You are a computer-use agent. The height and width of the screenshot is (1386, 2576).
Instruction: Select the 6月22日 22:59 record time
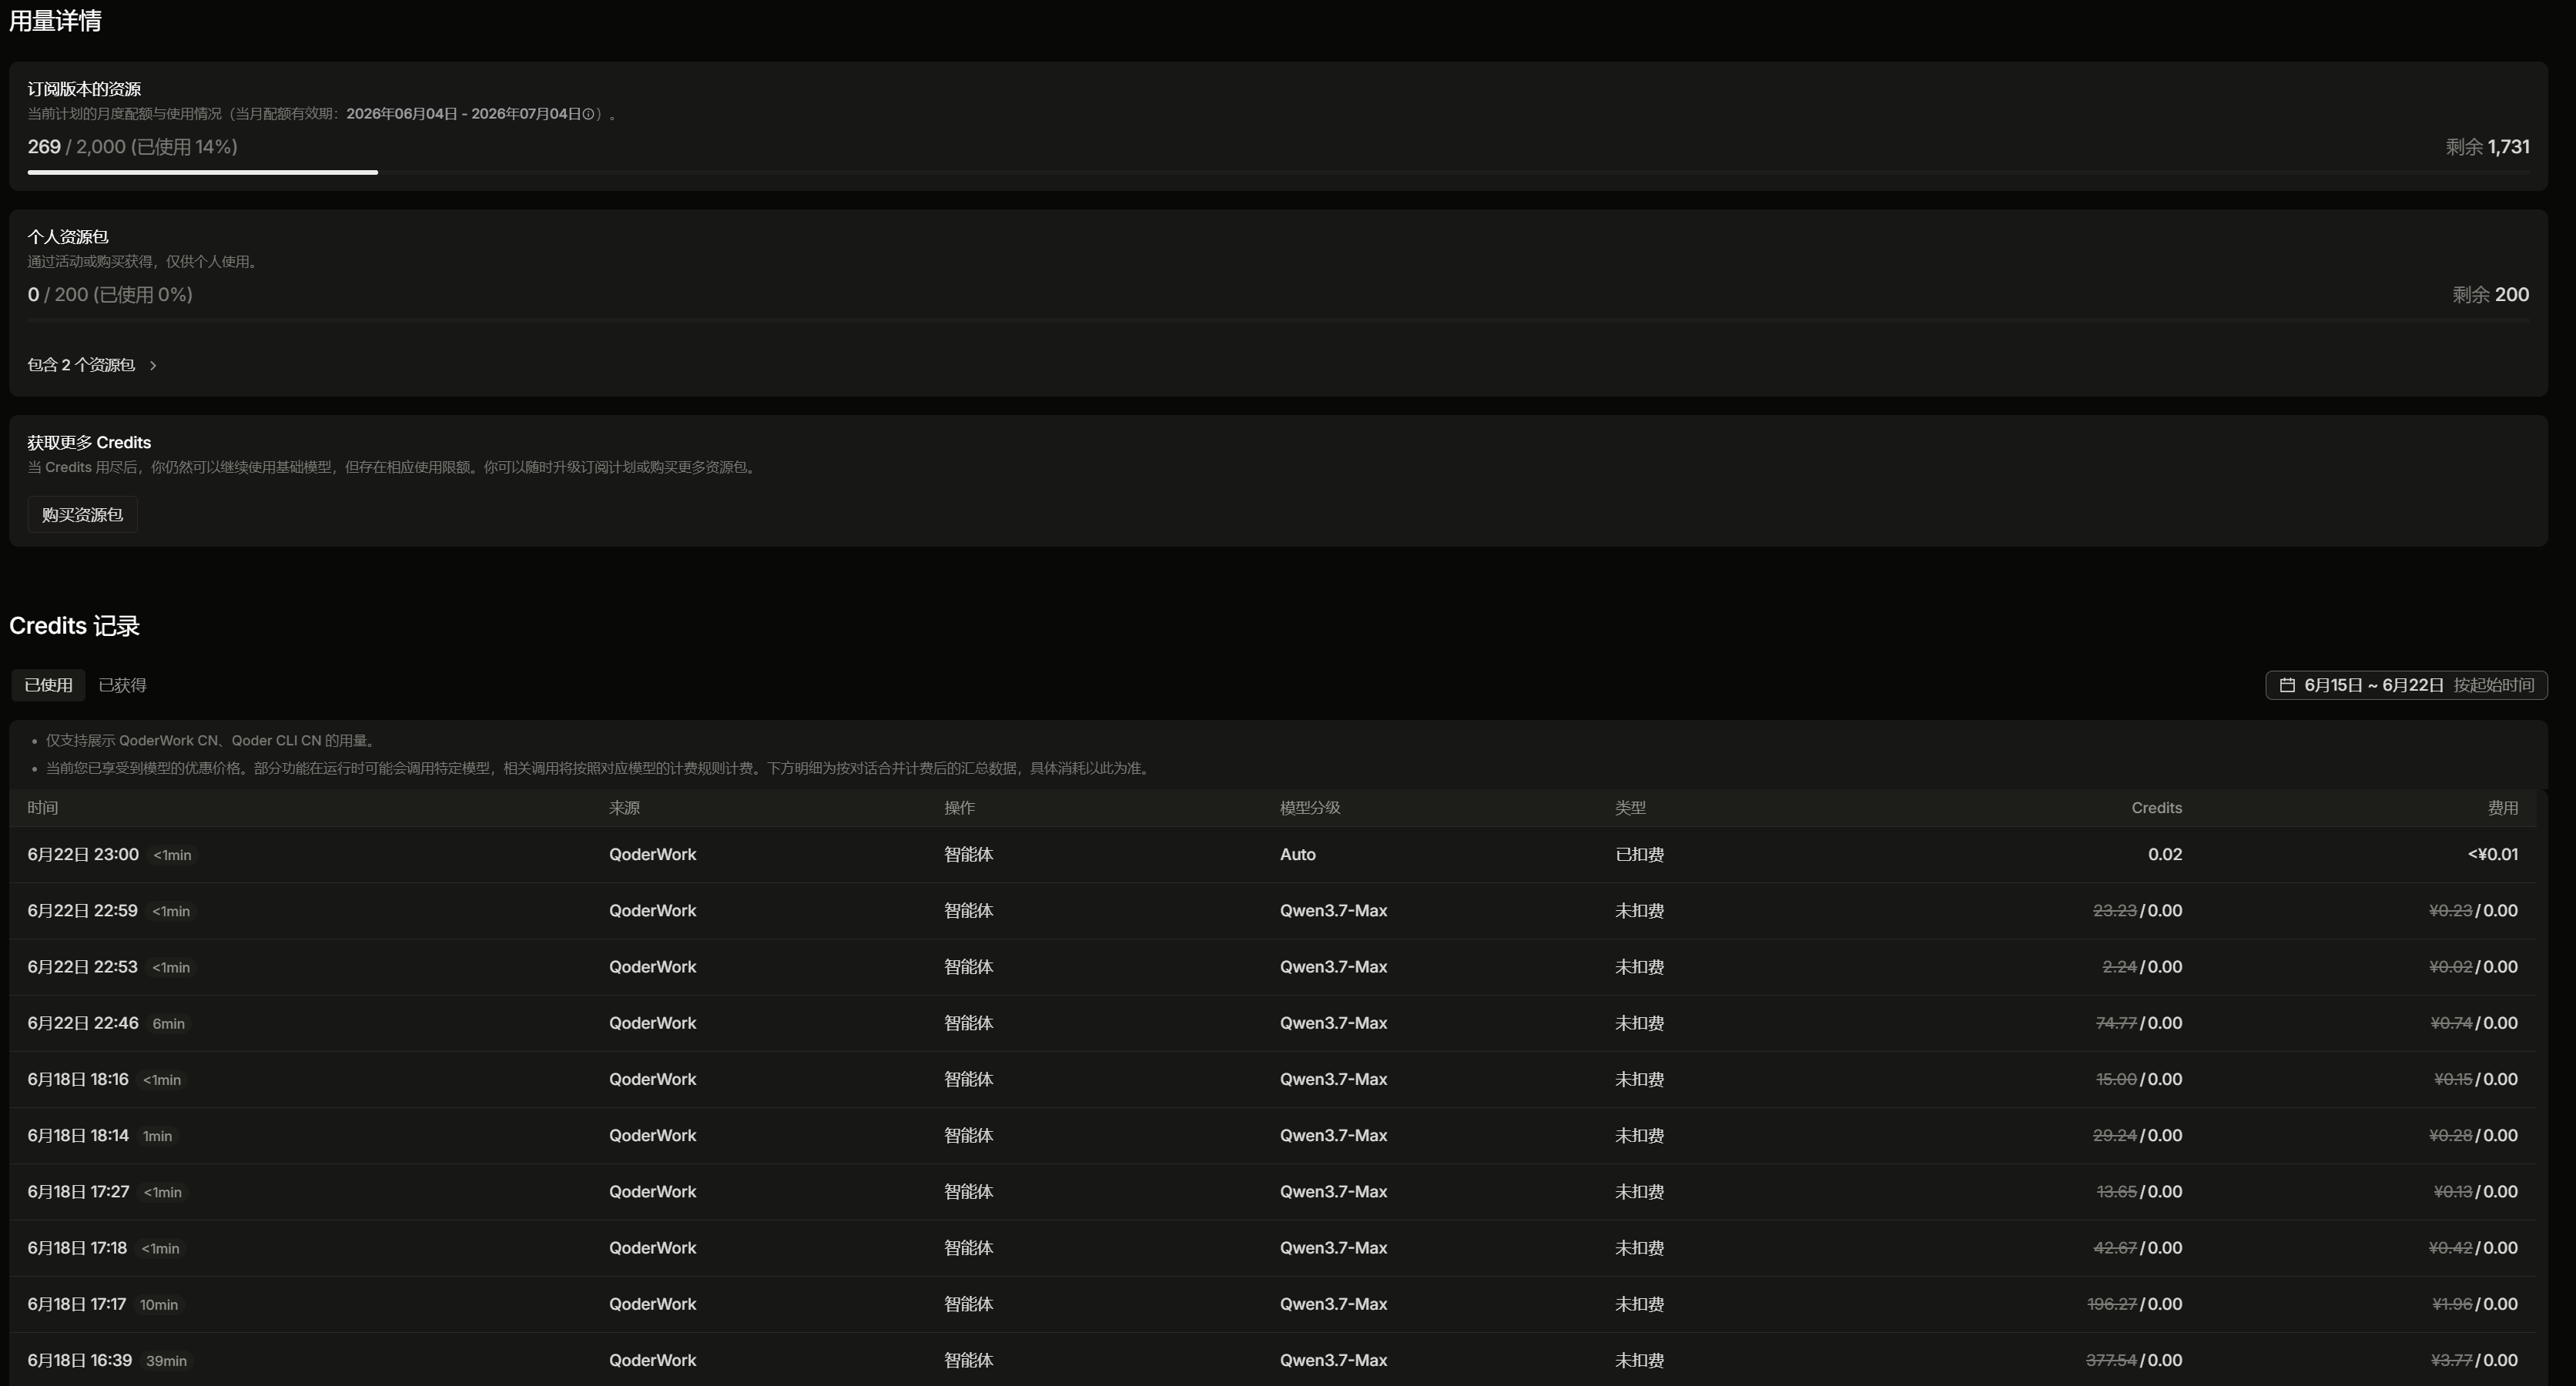[82, 911]
